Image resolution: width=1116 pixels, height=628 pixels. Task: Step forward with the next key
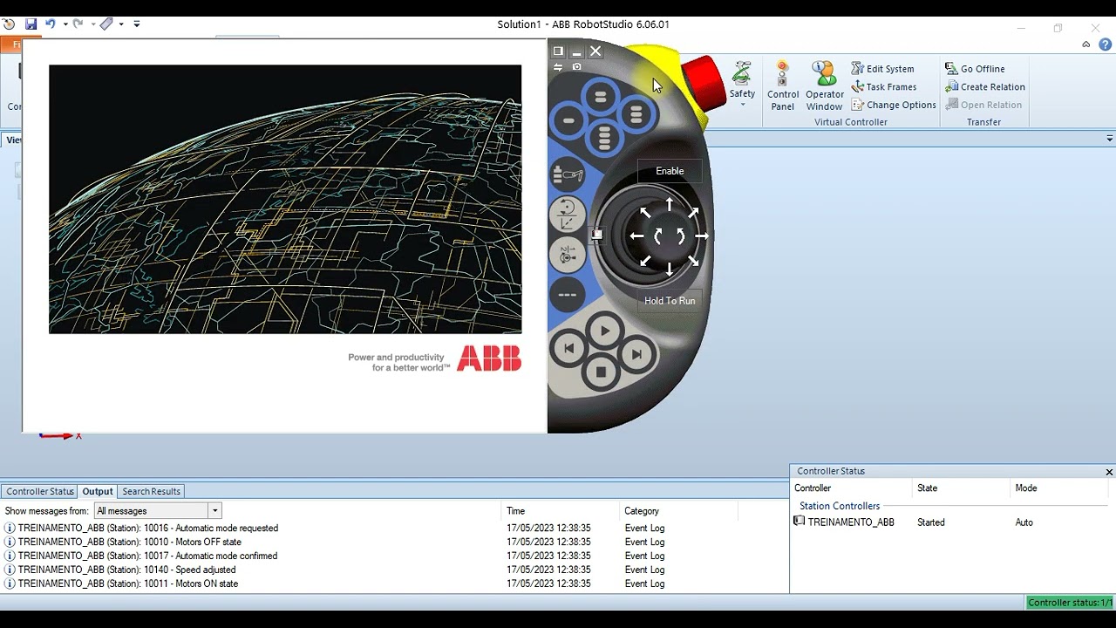(636, 354)
